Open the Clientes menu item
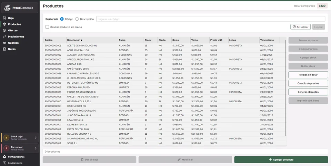The height and width of the screenshot is (166, 331). pyautogui.click(x=20, y=43)
